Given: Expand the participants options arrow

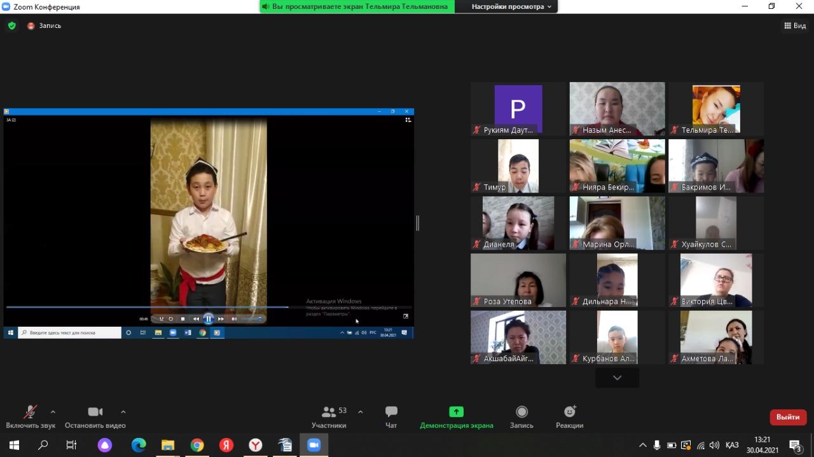Looking at the screenshot, I should [x=361, y=412].
